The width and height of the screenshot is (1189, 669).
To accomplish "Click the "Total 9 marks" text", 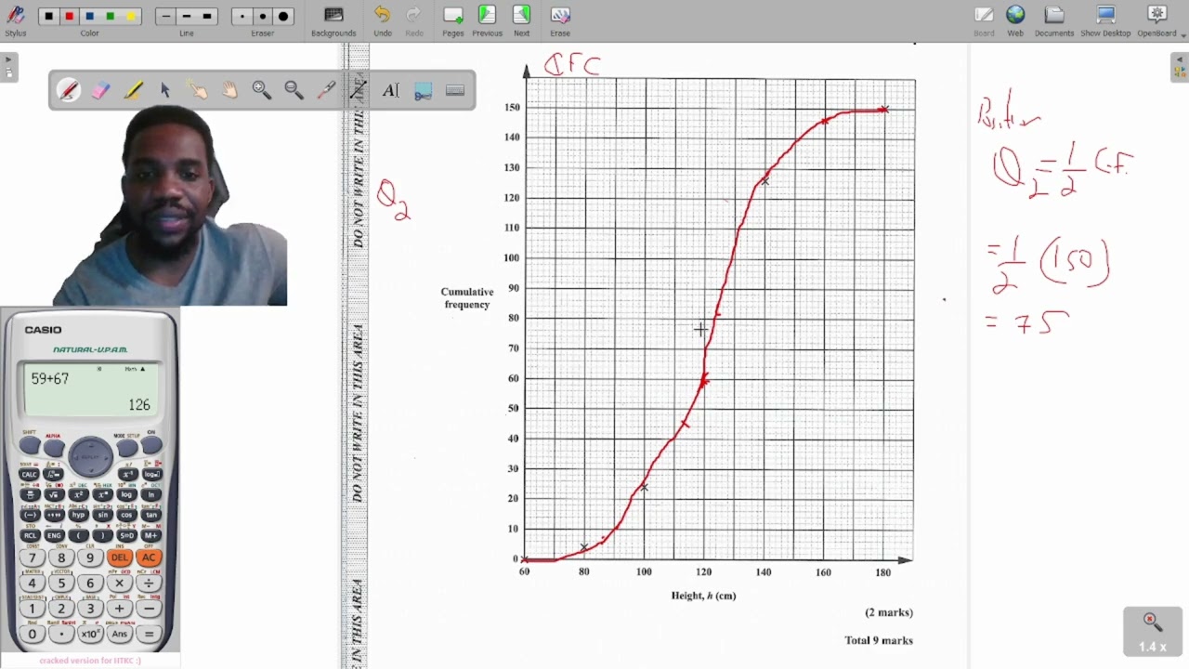I will pos(878,640).
